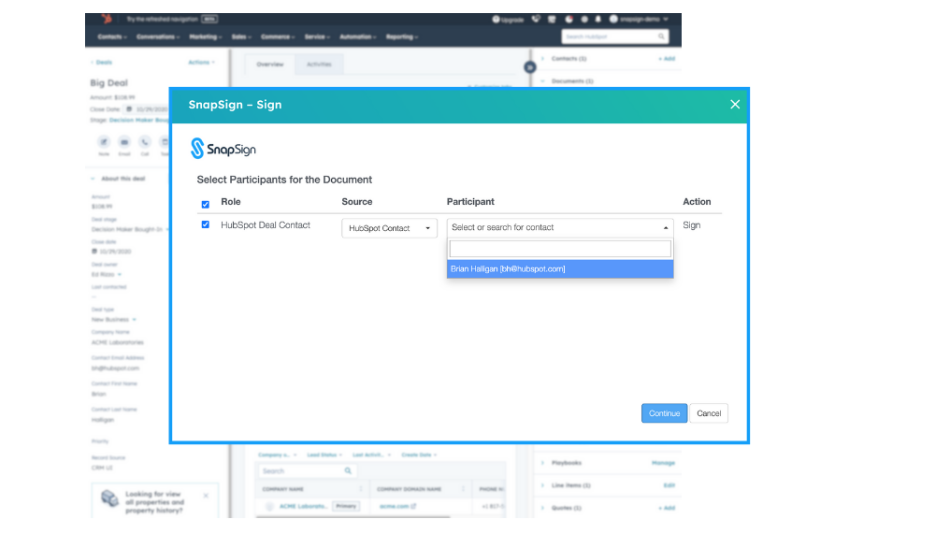The height and width of the screenshot is (534, 950).
Task: Open the Decision Maker Bought-In stage link
Action: click(x=138, y=120)
